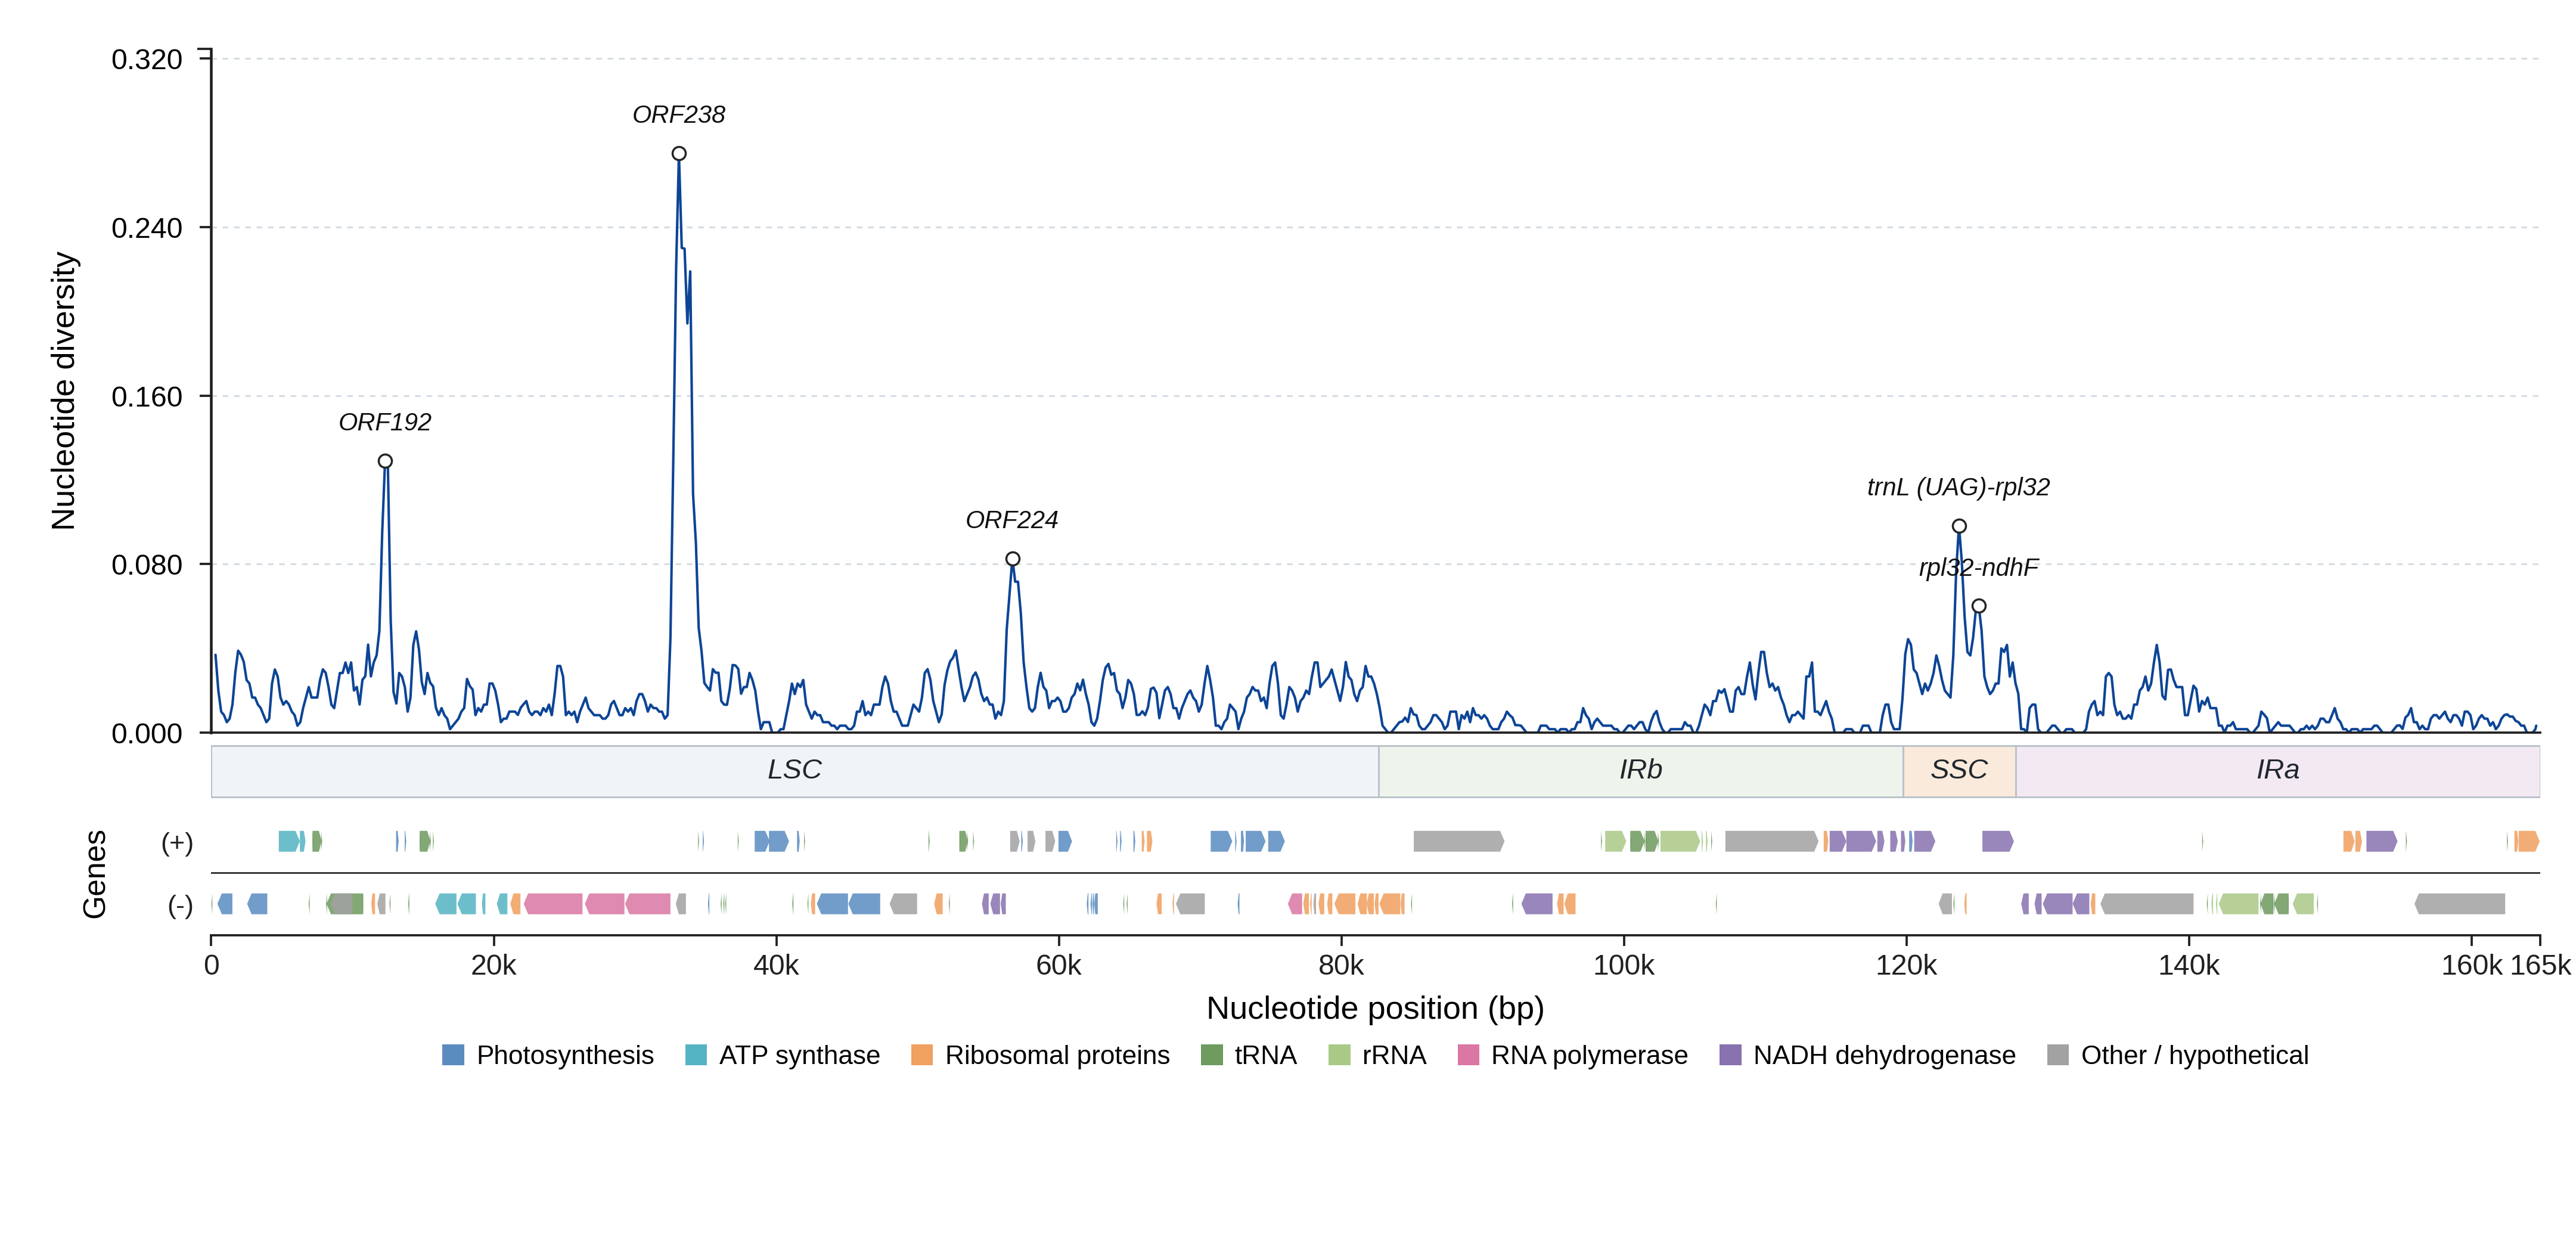Click the IRb region bar
Viewport: 2576px width, 1253px height.
pos(1641,771)
